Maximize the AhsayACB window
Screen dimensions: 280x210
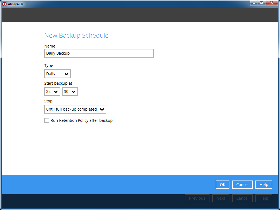(x=261, y=3)
